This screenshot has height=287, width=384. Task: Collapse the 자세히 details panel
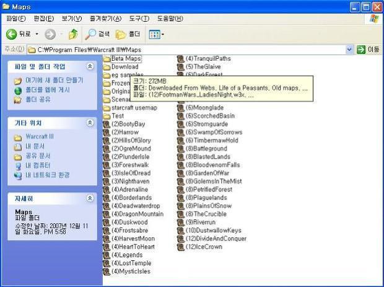click(x=90, y=198)
